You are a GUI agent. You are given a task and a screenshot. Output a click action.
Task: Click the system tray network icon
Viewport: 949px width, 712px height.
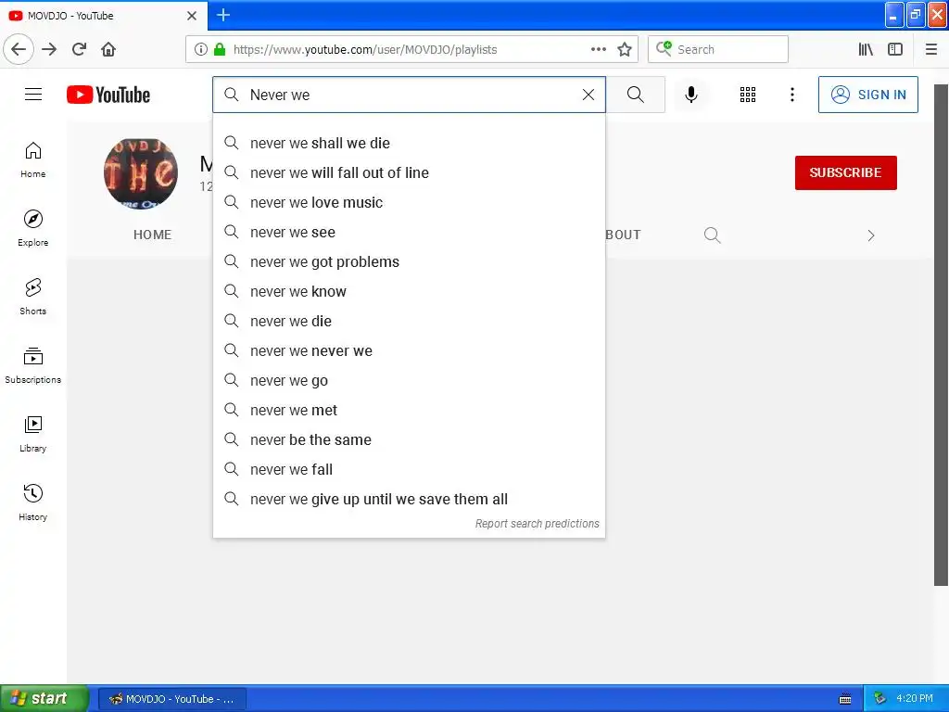[x=879, y=699]
